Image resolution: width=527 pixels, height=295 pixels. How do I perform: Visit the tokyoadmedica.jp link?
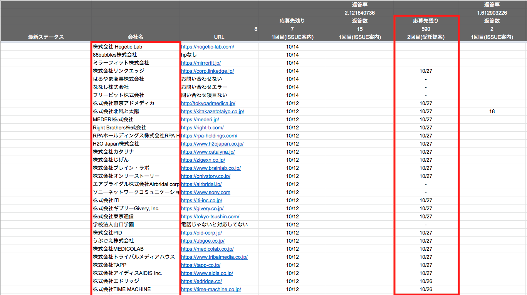point(208,103)
